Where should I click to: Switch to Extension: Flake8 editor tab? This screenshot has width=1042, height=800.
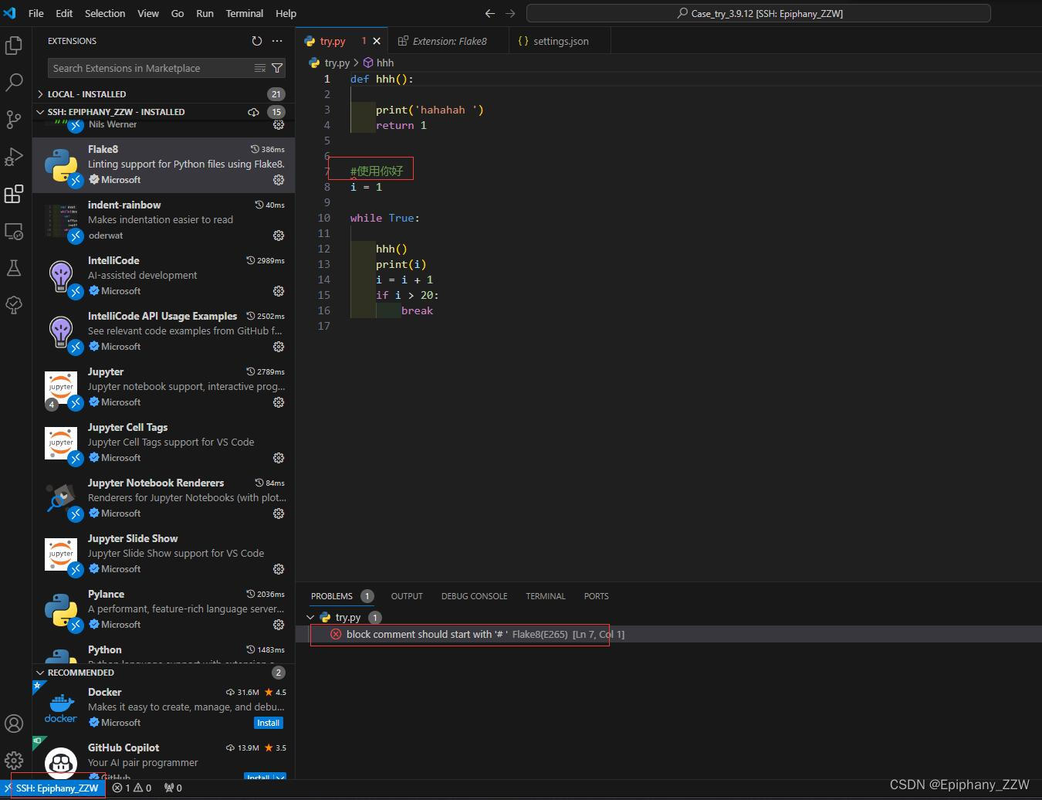click(449, 41)
